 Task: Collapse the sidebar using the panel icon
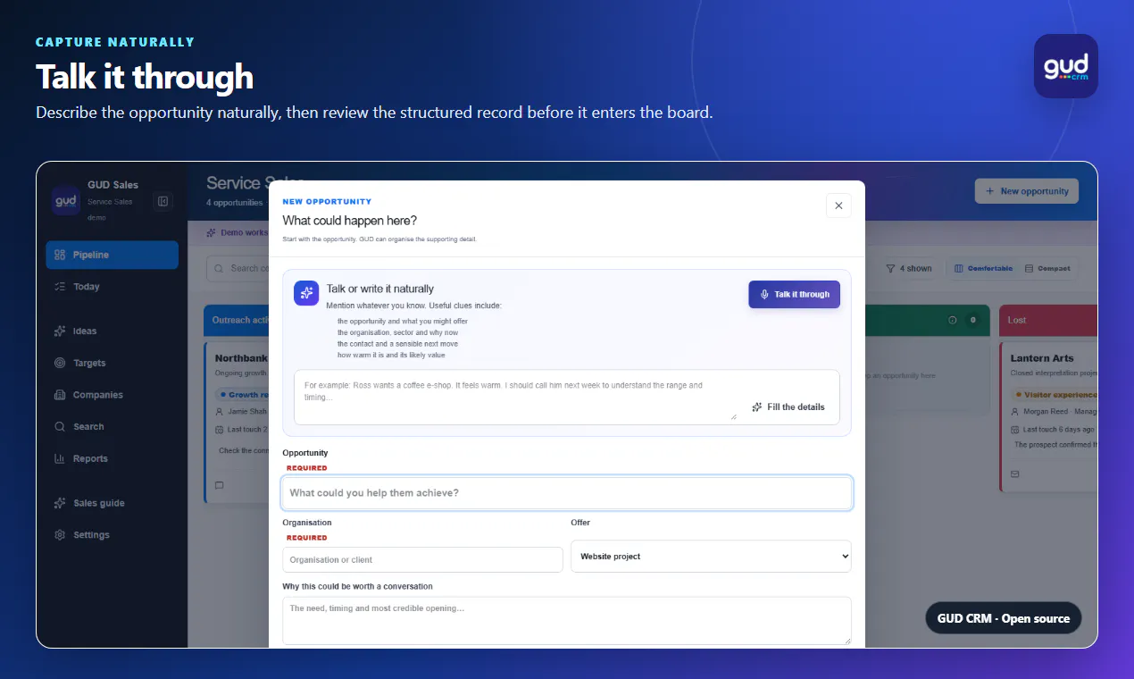point(163,201)
